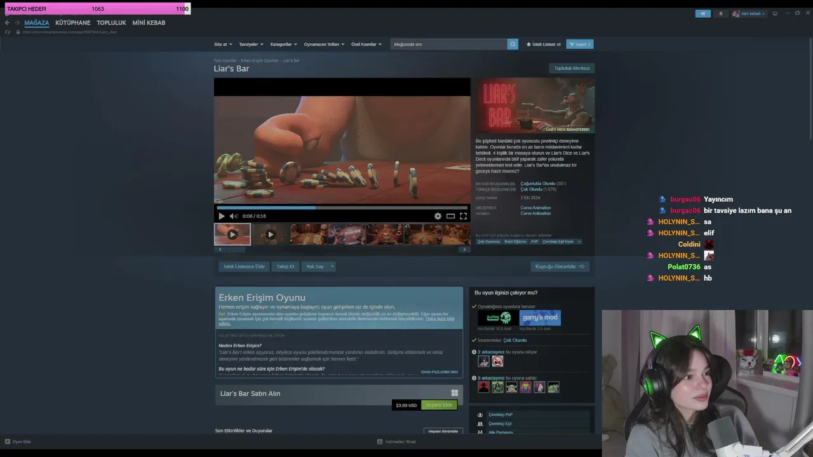Switch to the MAĞAZA tab
813x457 pixels.
coord(37,23)
